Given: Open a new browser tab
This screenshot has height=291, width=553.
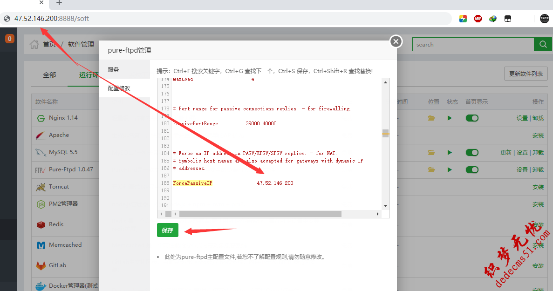Looking at the screenshot, I should click(59, 3).
